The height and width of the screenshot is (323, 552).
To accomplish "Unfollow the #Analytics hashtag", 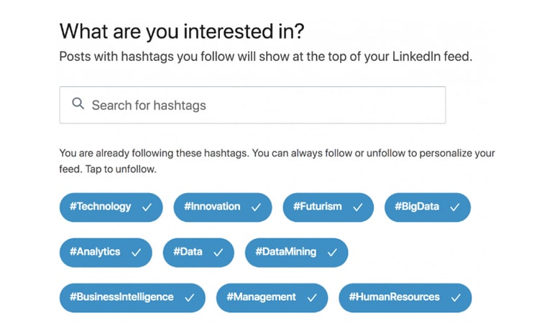I will (106, 253).
